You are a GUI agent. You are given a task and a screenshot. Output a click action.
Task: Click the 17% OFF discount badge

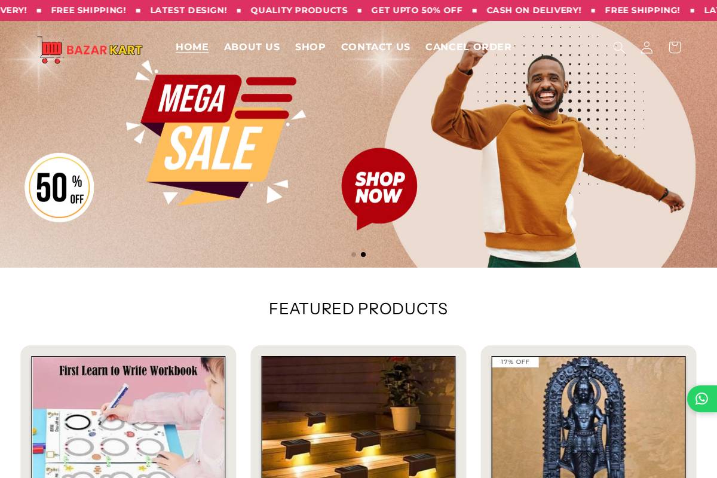pos(515,362)
